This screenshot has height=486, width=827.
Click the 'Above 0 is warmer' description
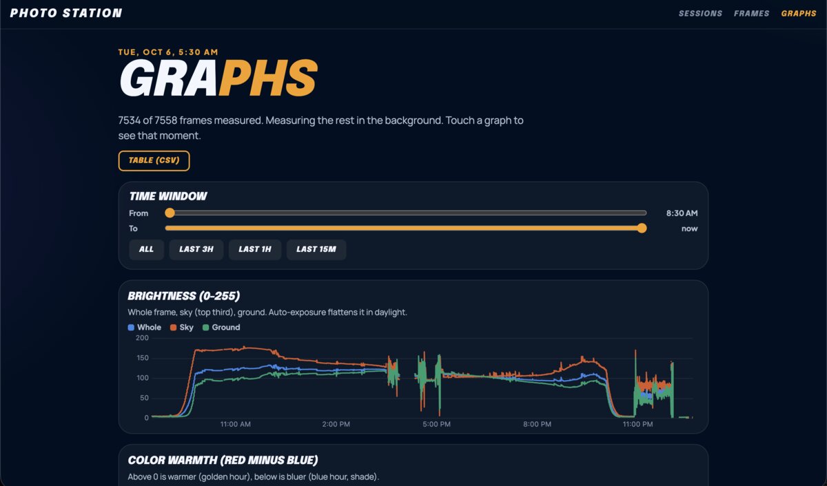254,477
